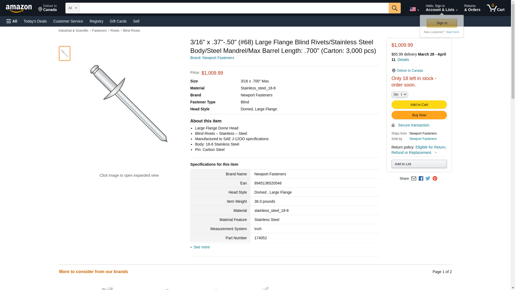Open the All hamburger menu
515x290 pixels.
pos(12,21)
